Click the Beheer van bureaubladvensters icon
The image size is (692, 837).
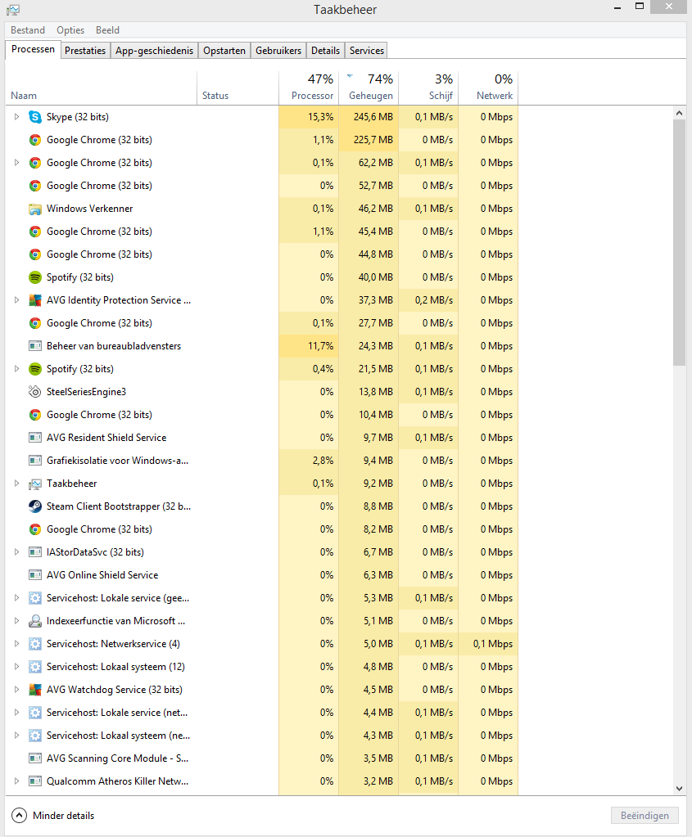34,346
